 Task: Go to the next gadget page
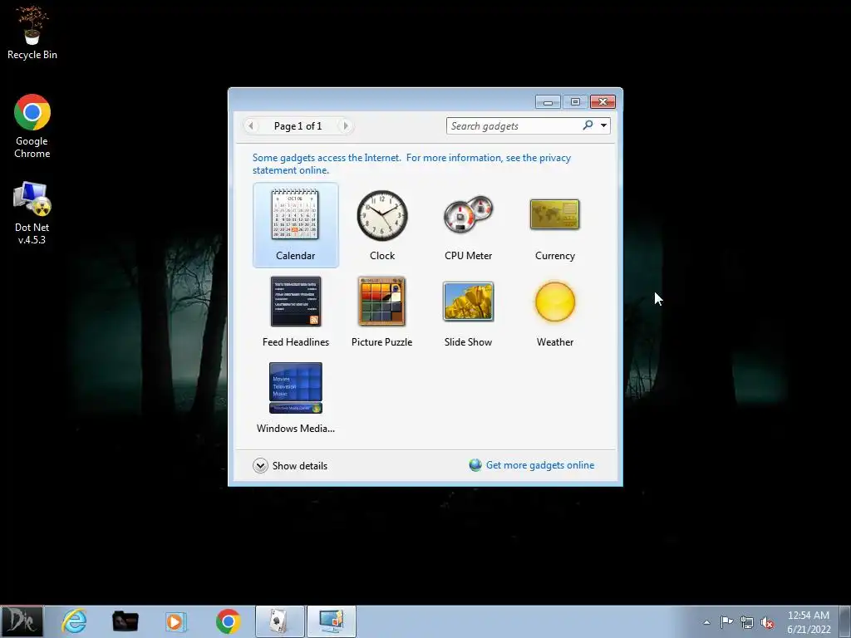[345, 126]
